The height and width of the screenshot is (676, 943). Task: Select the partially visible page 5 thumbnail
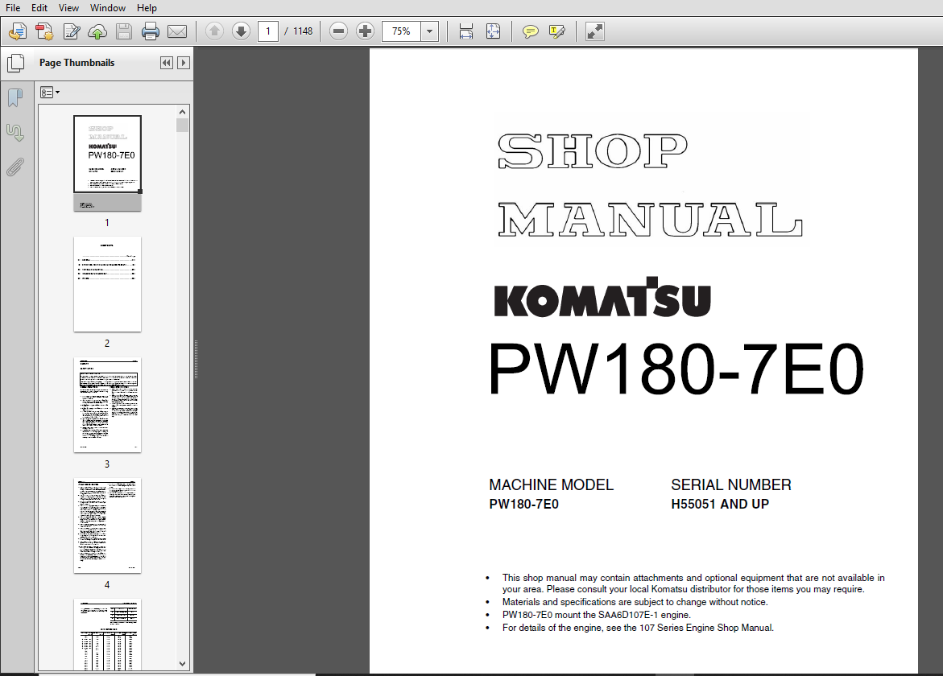tap(108, 634)
